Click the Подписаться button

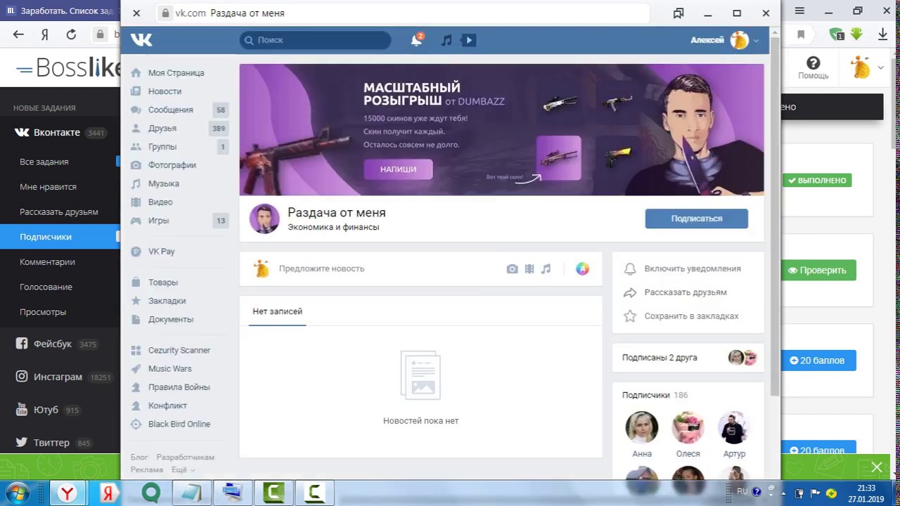[x=696, y=219]
